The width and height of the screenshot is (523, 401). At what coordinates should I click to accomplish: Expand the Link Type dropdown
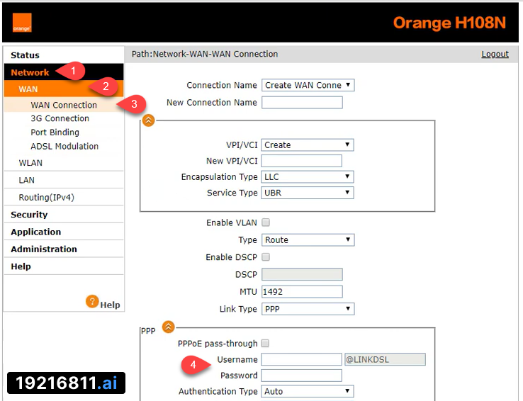[308, 309]
